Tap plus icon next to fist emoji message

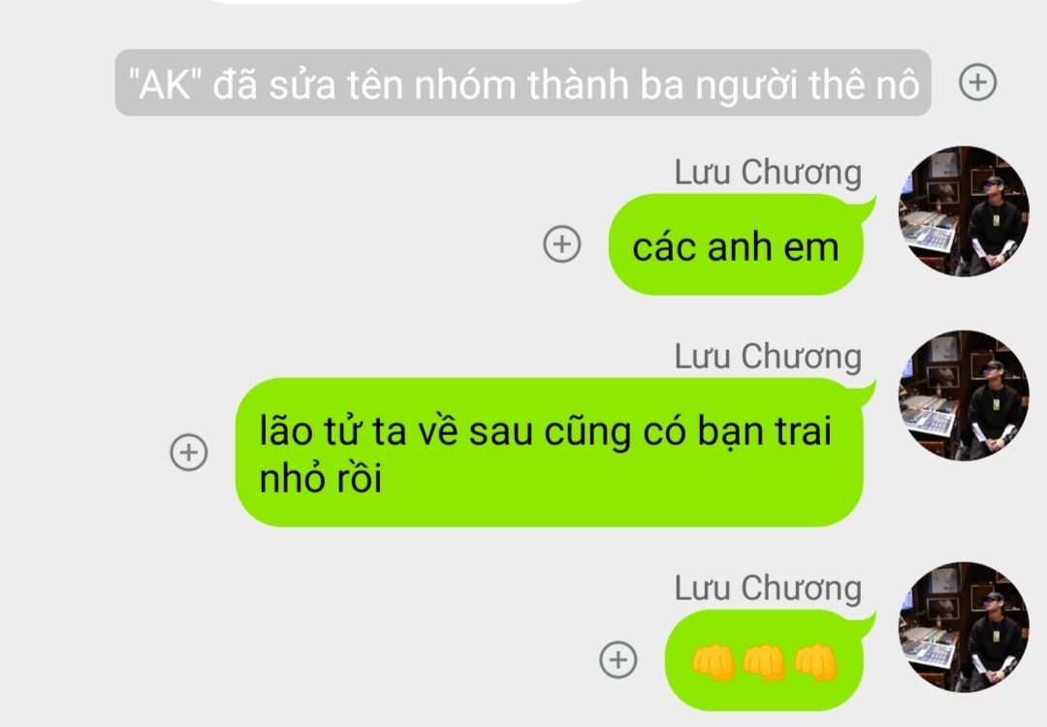(619, 659)
